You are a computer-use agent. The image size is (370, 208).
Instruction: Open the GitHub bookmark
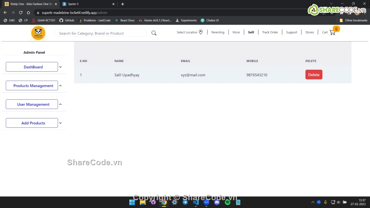click(67, 20)
